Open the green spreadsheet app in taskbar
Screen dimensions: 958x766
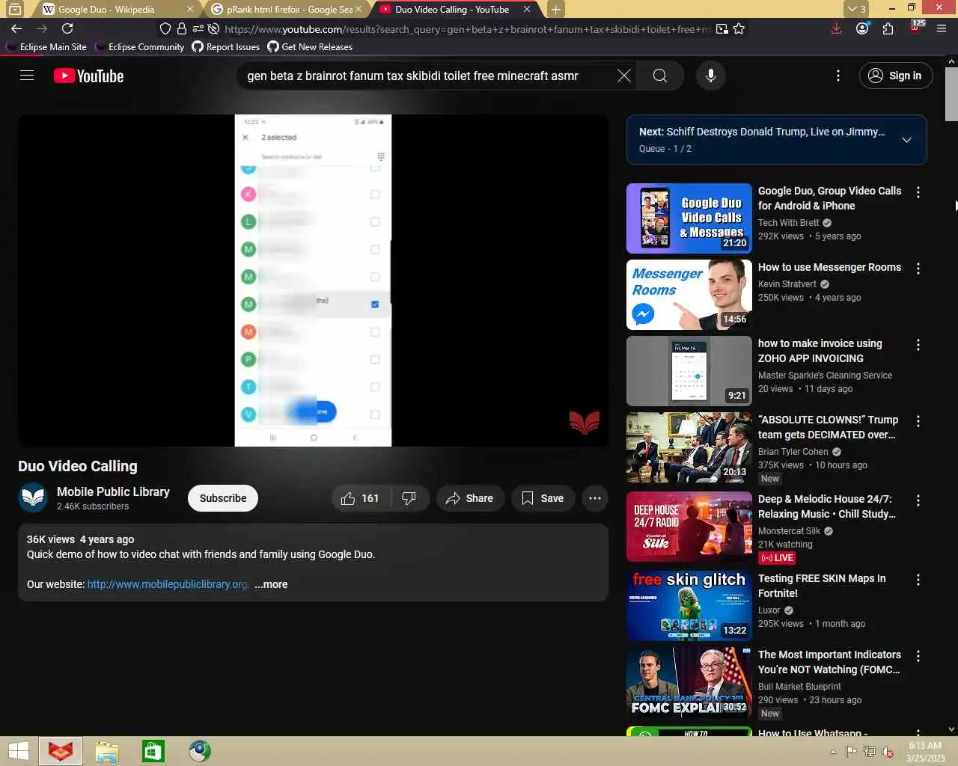click(153, 751)
